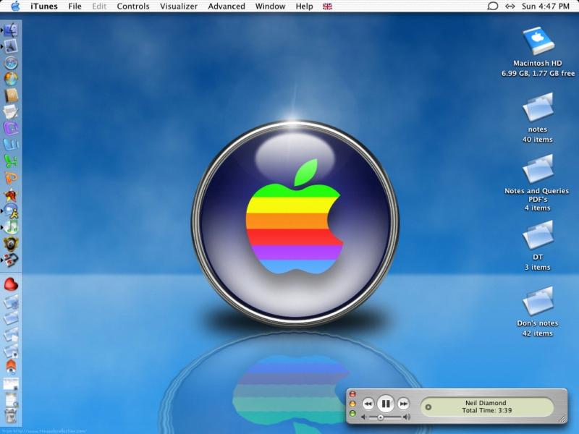This screenshot has height=434, width=579.
Task: Click the red heart icon in the Dock
Action: [x=11, y=284]
